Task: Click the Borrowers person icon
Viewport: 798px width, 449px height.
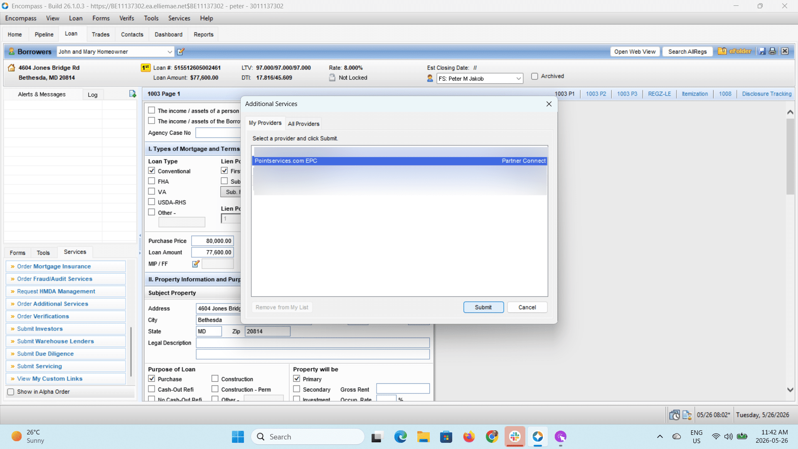Action: point(12,52)
